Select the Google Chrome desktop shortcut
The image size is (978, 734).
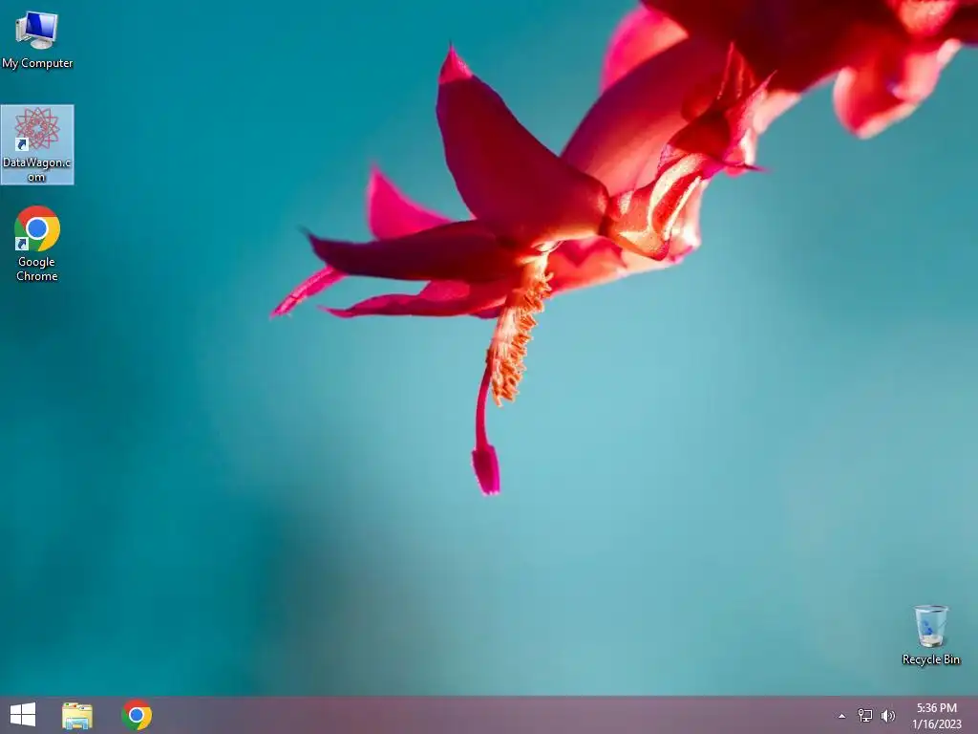(37, 244)
